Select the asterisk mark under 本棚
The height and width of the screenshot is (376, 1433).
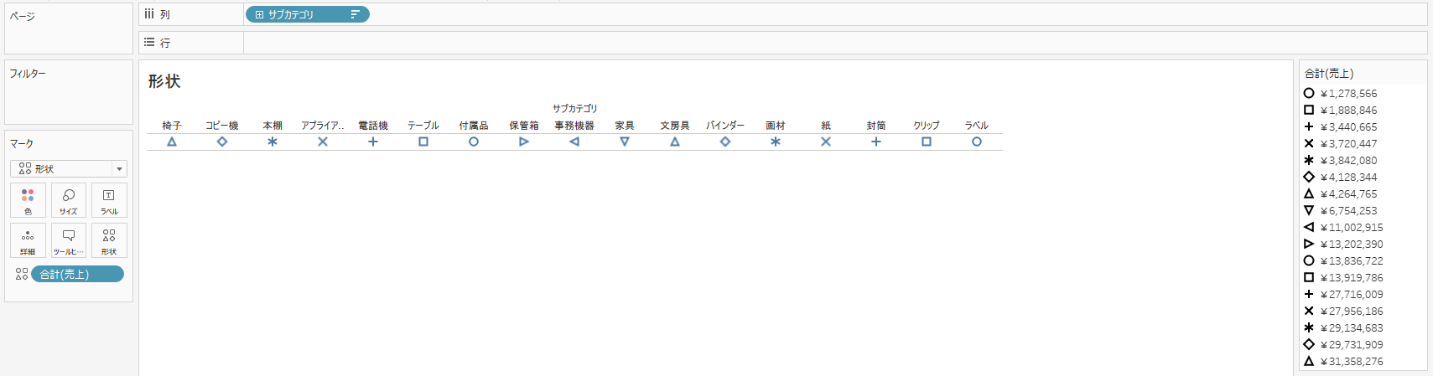[x=273, y=142]
